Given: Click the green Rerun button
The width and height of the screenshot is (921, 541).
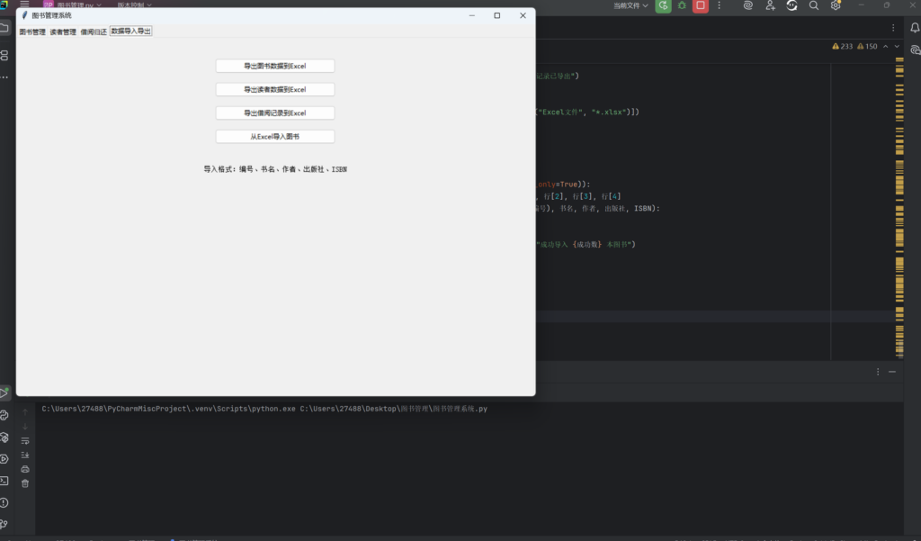Looking at the screenshot, I should pos(663,5).
